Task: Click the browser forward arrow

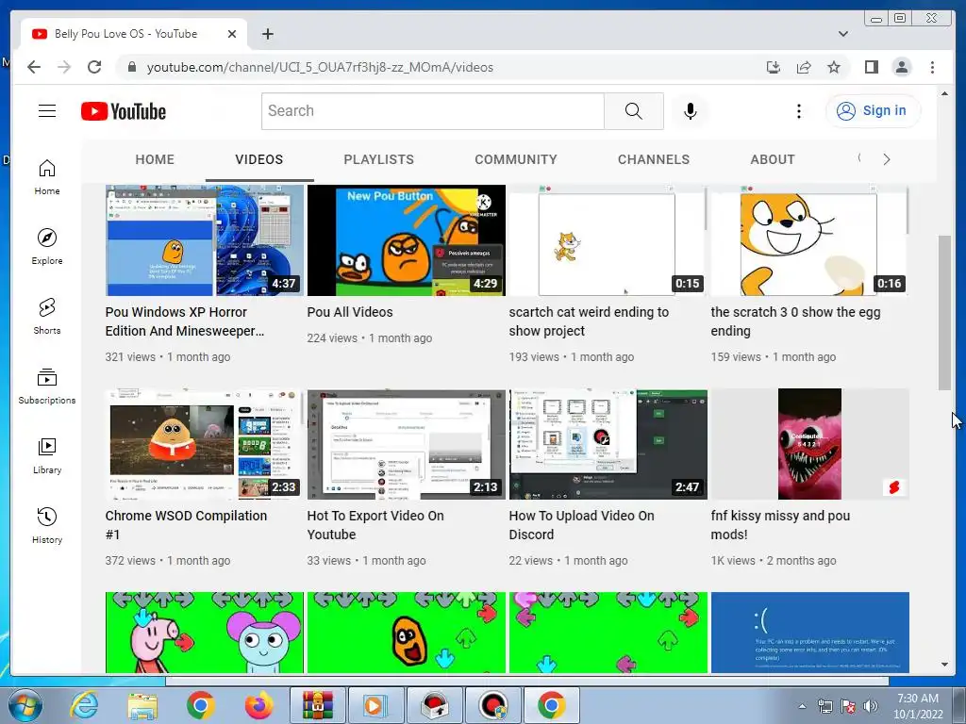Action: click(x=64, y=67)
